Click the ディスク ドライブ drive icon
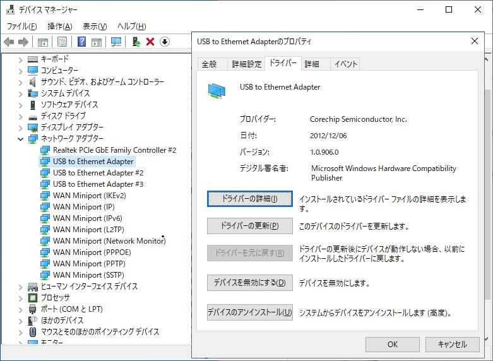493x361 pixels. click(x=33, y=117)
